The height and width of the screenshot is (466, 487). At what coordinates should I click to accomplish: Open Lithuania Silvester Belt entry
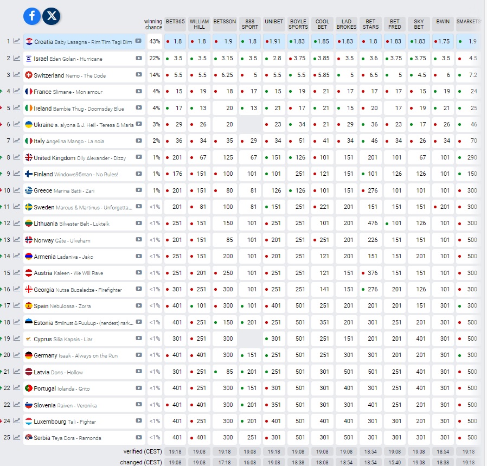point(84,224)
